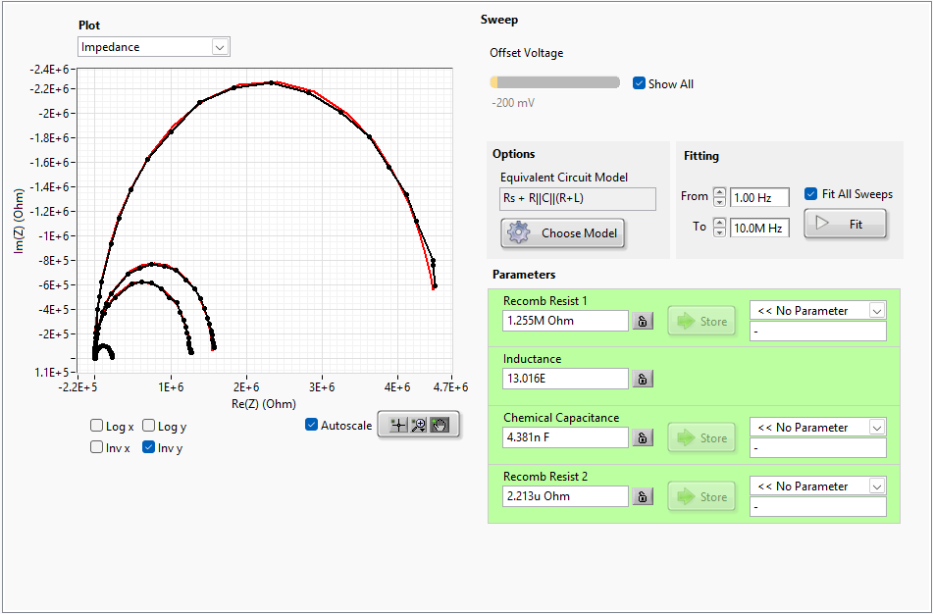Click the From frequency input field
The width and height of the screenshot is (933, 614).
760,197
